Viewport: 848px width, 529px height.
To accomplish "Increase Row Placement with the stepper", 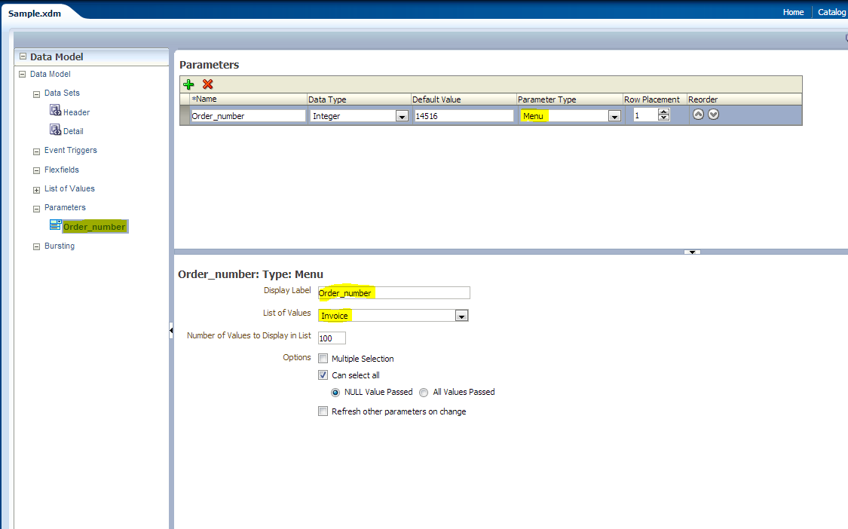I will (x=663, y=112).
